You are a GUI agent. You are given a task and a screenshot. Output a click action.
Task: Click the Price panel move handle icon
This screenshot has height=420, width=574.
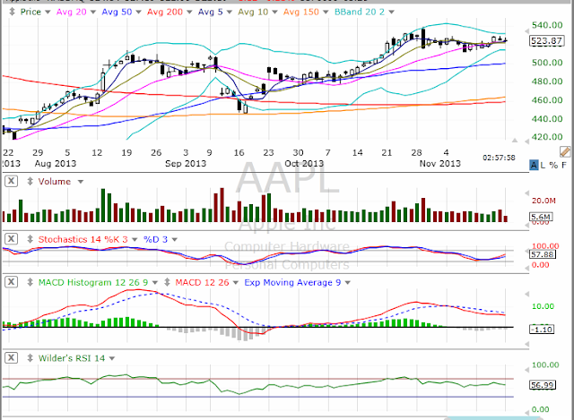(12, 12)
